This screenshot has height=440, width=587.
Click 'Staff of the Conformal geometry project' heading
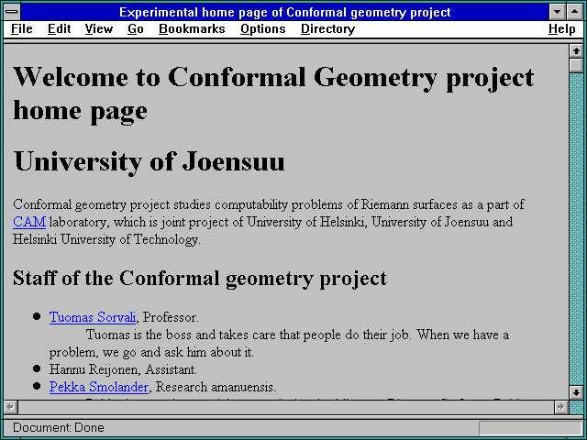[200, 279]
